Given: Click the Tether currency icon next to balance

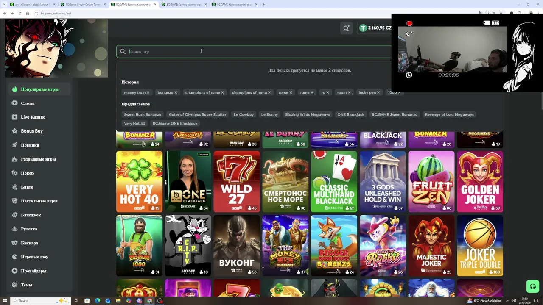Looking at the screenshot, I should 363,28.
